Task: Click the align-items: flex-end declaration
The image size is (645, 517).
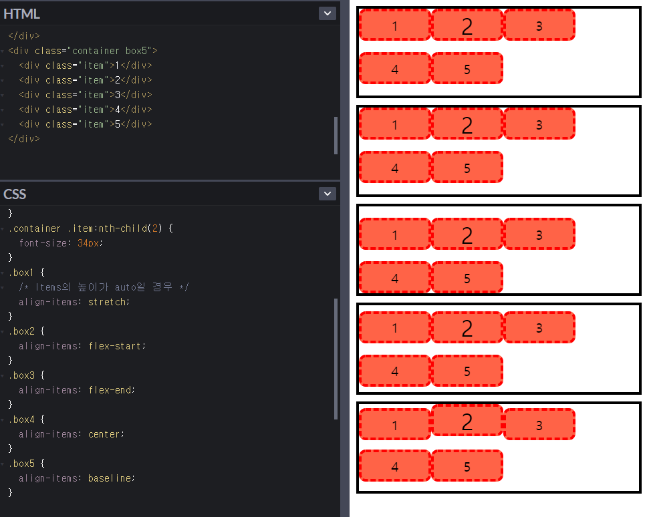Action: tap(77, 390)
